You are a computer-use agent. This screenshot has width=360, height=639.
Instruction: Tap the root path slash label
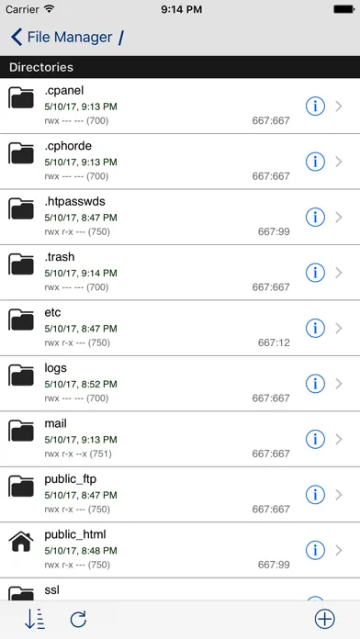click(x=121, y=38)
